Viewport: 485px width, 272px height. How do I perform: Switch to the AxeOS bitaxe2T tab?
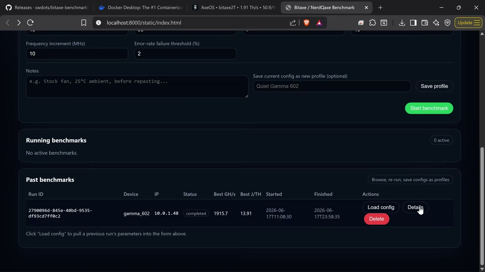234,8
